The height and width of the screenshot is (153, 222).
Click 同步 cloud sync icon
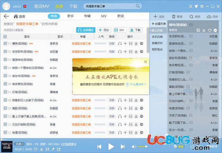click(x=209, y=17)
